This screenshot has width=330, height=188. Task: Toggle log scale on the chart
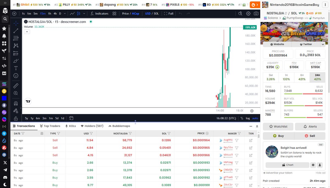pyautogui.click(x=248, y=118)
